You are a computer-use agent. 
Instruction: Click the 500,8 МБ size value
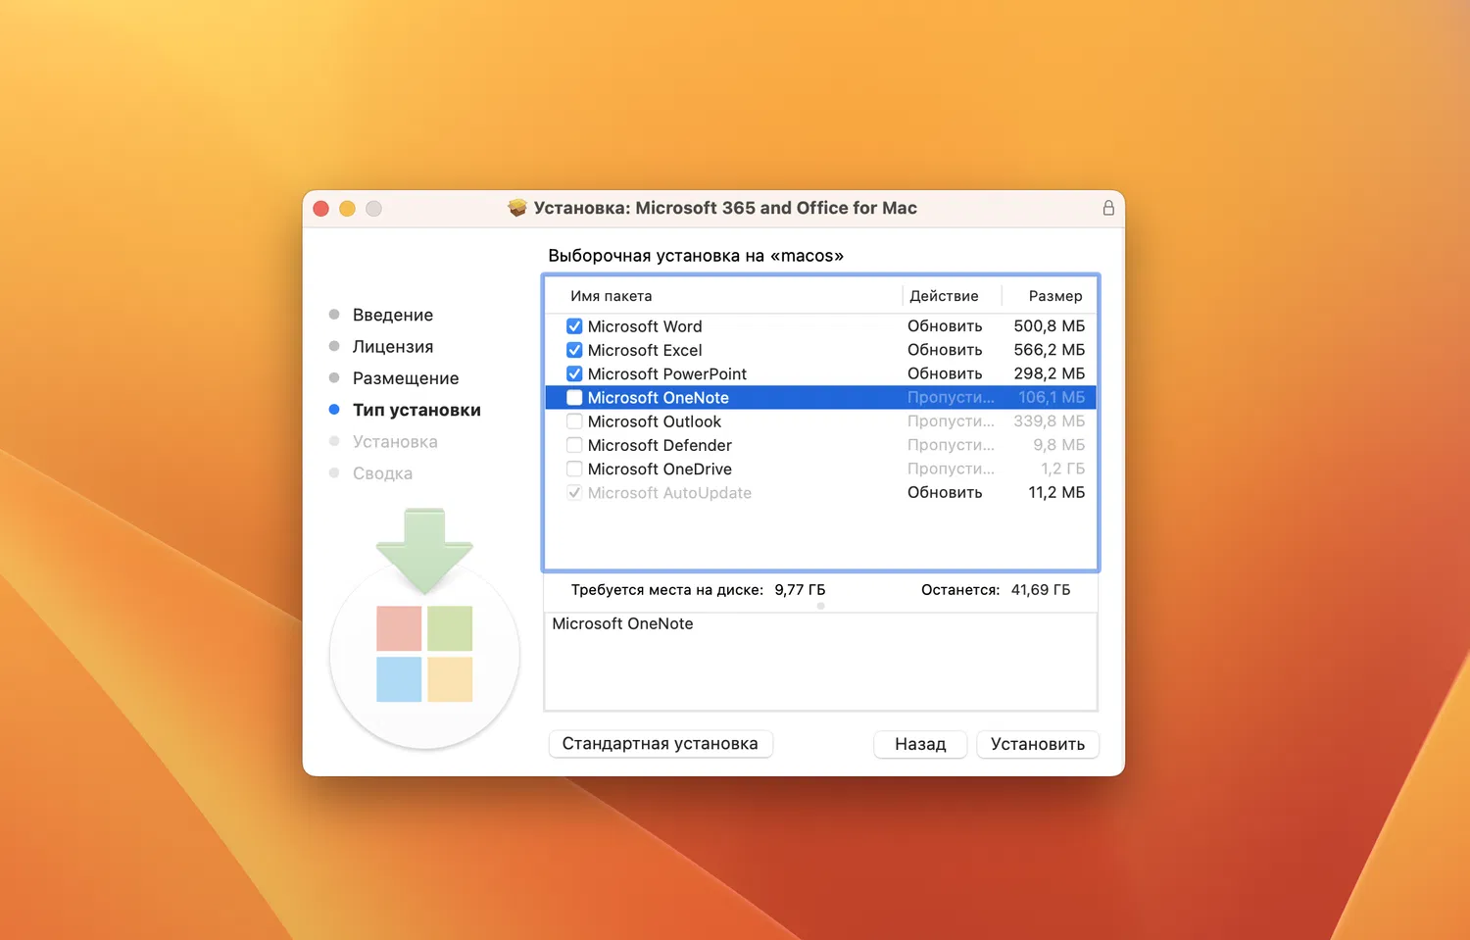[1050, 326]
